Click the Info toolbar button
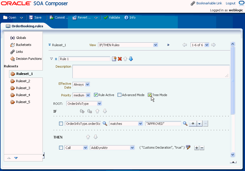 coord(130,17)
